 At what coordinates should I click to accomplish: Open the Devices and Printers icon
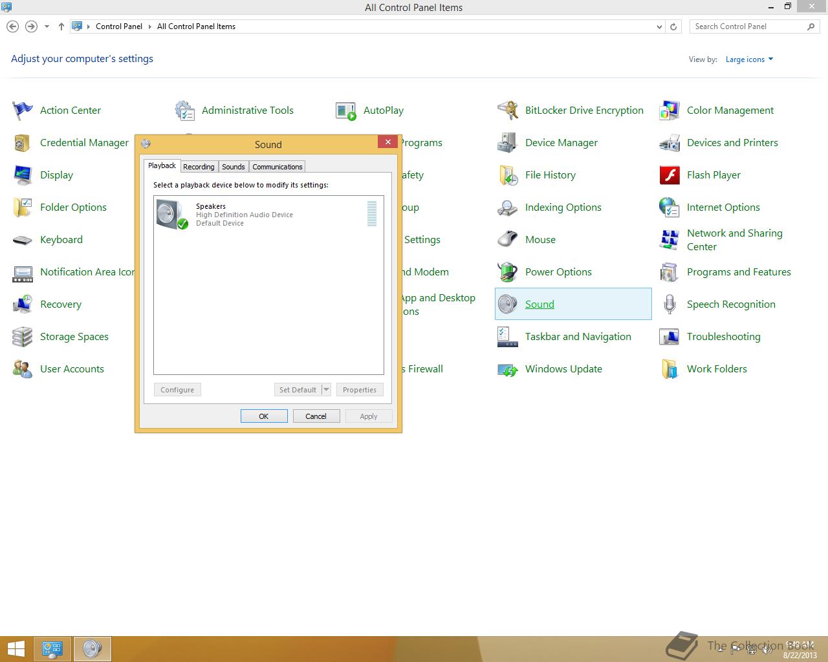pos(670,143)
